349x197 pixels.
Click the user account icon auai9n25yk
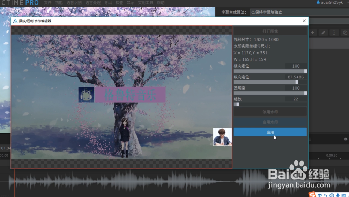pos(318,2)
